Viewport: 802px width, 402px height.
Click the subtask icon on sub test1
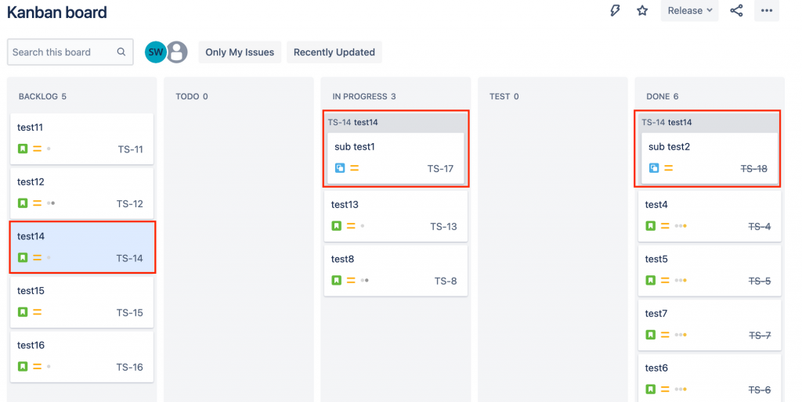tap(340, 168)
